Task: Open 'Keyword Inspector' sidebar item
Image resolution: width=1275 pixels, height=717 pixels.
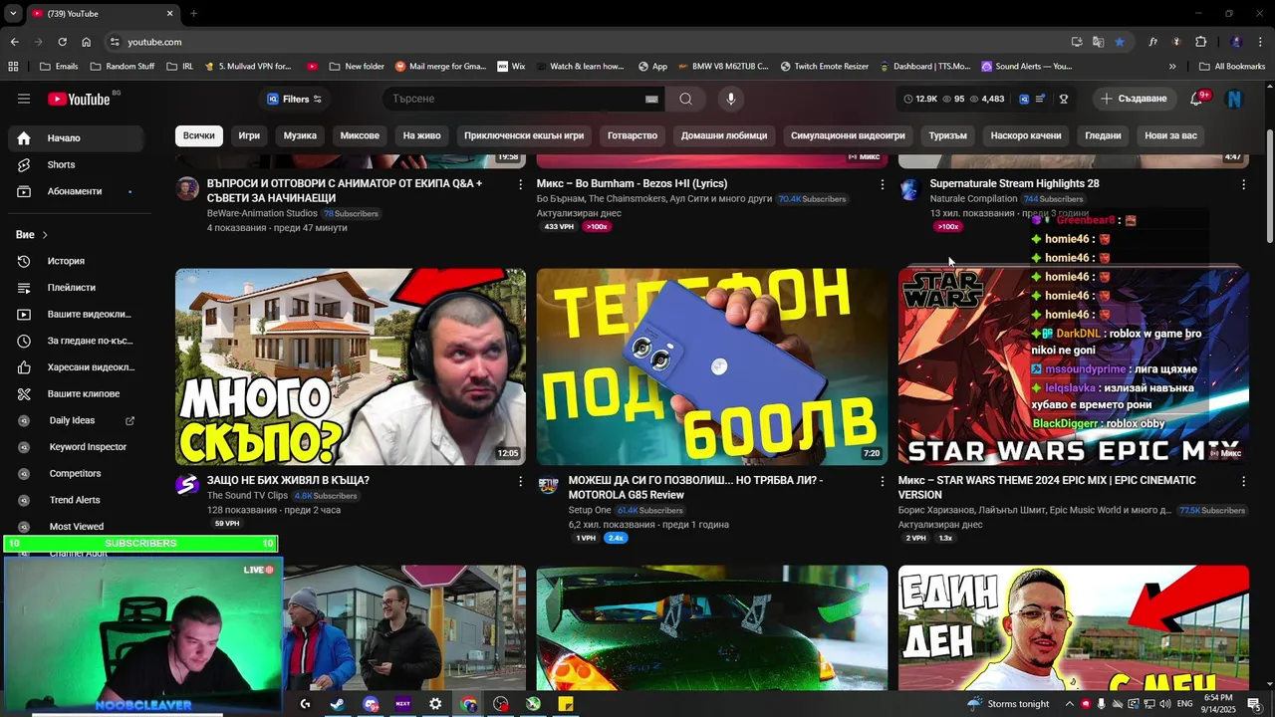Action: [x=76, y=447]
